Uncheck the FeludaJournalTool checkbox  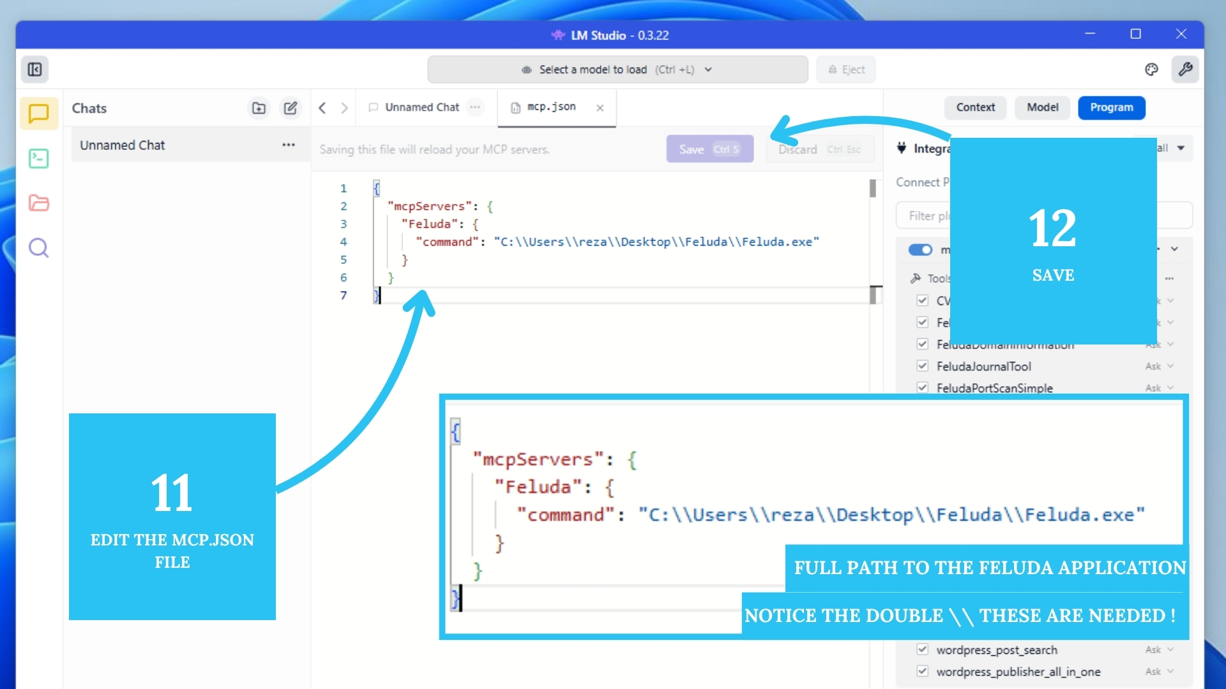(x=922, y=366)
